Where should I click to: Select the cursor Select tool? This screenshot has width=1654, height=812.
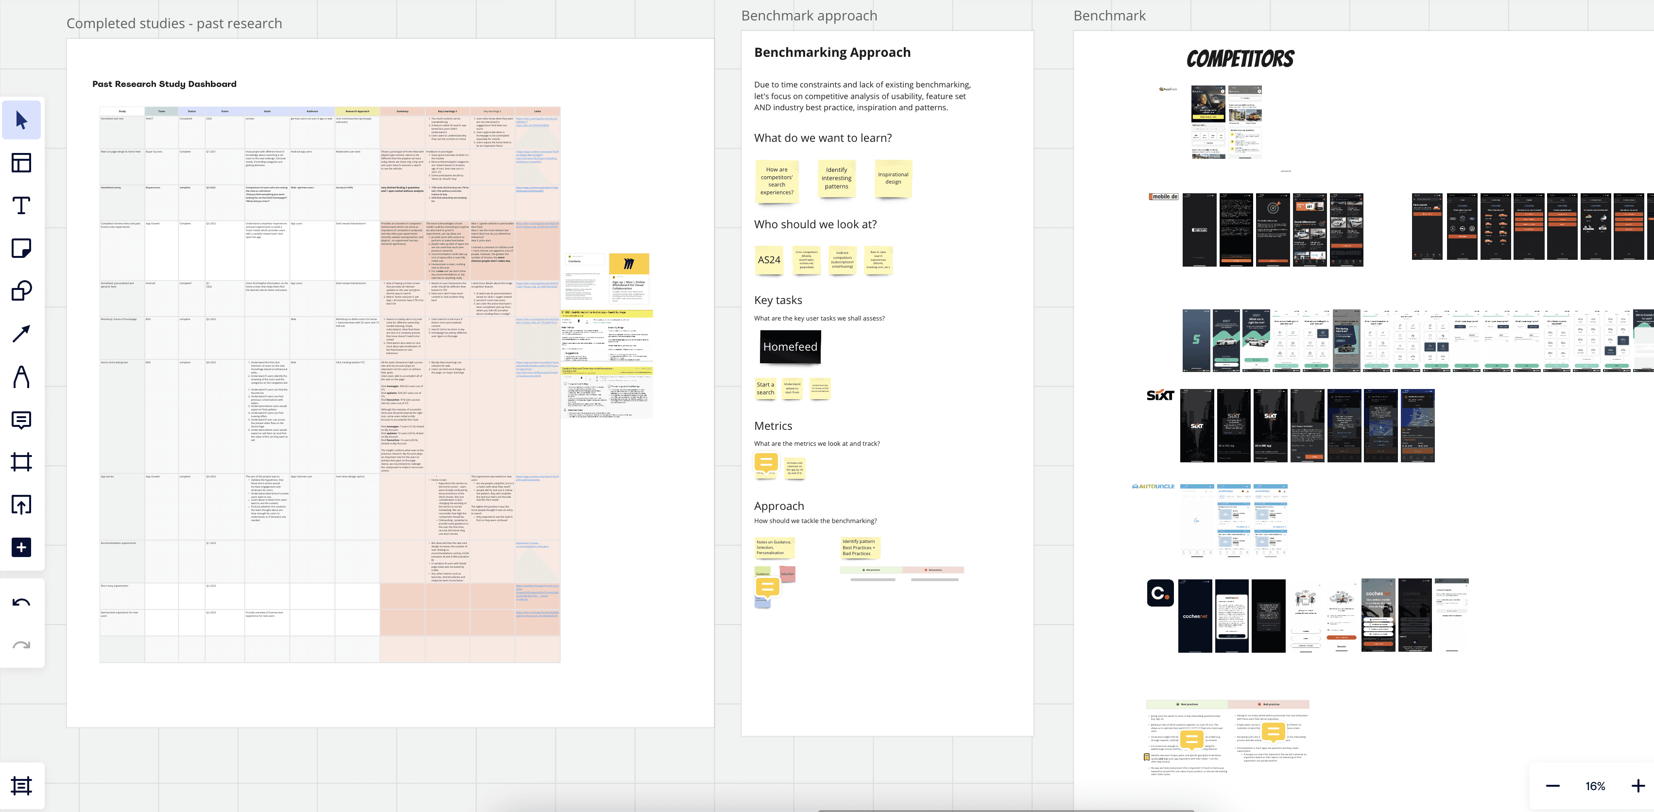click(x=21, y=120)
